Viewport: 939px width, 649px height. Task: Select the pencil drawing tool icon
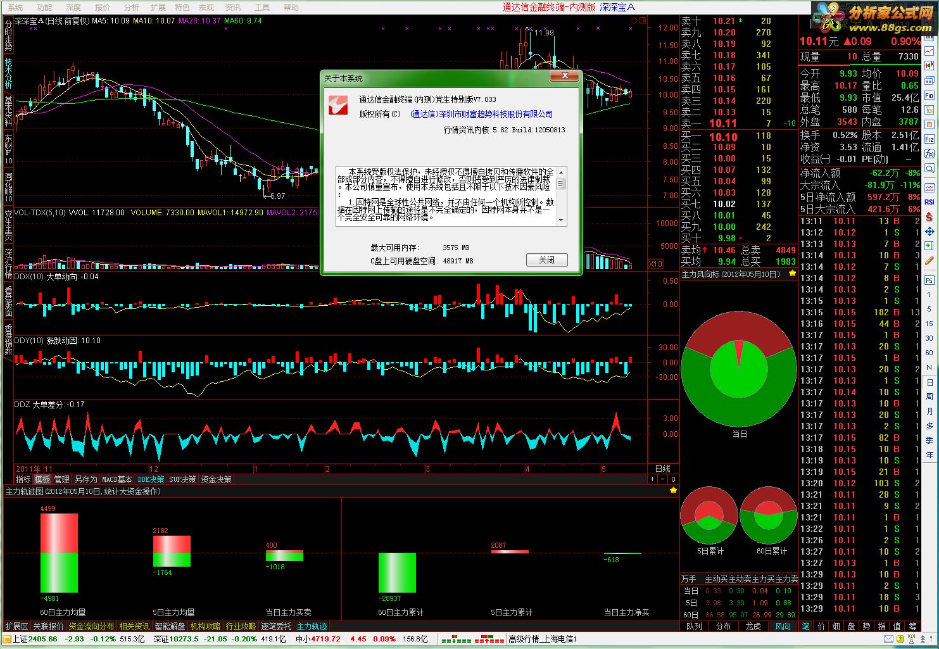929,260
